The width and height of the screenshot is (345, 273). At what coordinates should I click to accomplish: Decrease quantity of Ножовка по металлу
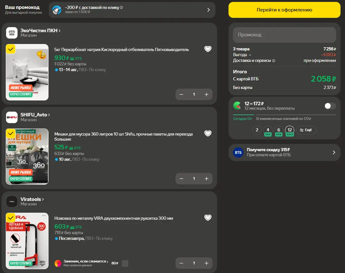coord(181,263)
